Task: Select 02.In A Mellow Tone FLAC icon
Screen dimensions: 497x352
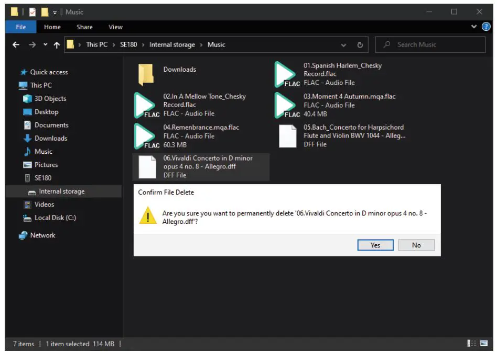Action: point(146,105)
